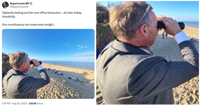
Task: Click the sea horizon in the enlarged photo
Action: (x=188, y=21)
